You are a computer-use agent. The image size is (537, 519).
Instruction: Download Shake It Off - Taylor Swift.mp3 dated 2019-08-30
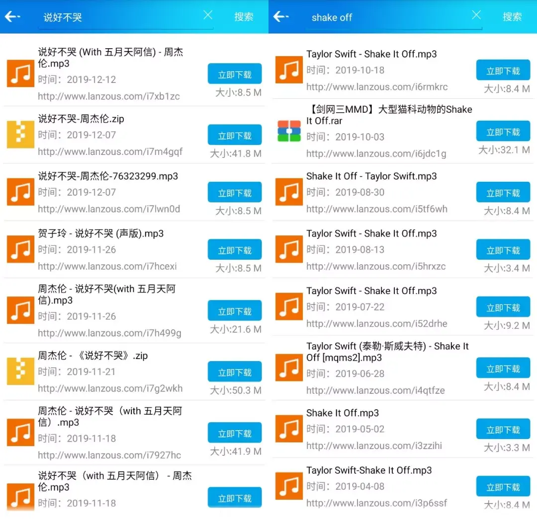pyautogui.click(x=503, y=192)
